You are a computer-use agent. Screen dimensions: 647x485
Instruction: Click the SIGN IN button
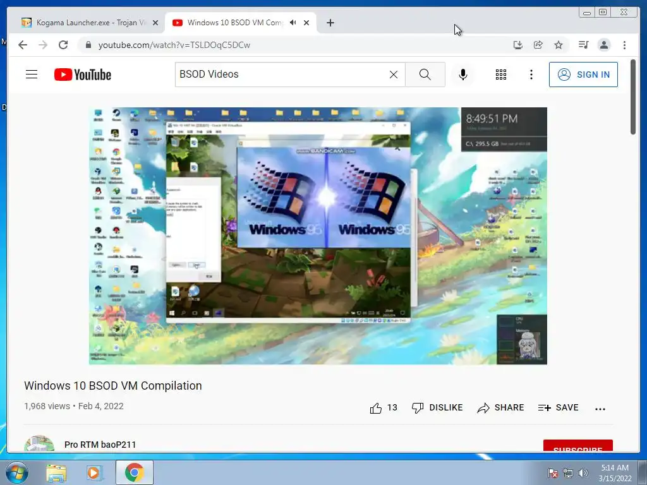click(x=583, y=75)
